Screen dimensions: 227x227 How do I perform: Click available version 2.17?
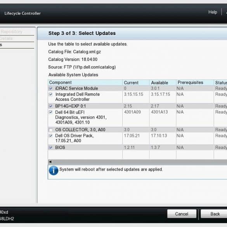pos(155,106)
